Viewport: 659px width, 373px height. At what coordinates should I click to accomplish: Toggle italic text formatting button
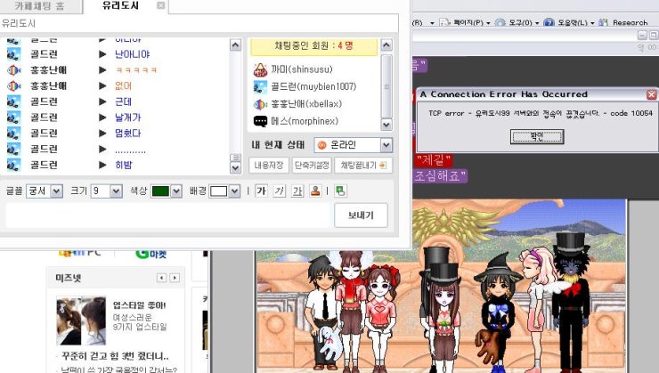coord(279,191)
